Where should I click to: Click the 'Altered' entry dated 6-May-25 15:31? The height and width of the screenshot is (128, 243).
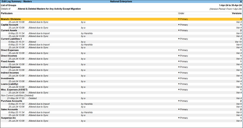[x=32, y=42]
